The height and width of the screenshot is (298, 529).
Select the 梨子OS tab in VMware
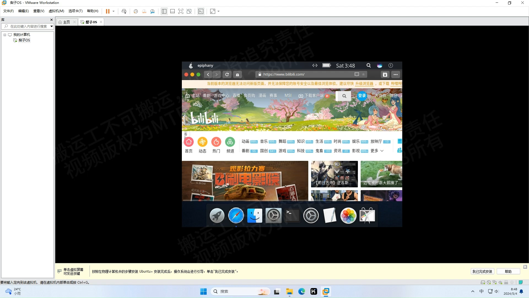(x=90, y=22)
